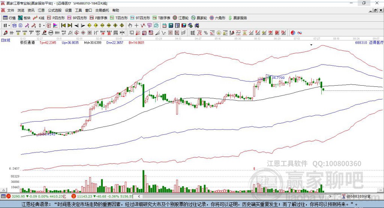Jump to first bar icon
The height and width of the screenshot is (208, 384).
[x=63, y=26]
